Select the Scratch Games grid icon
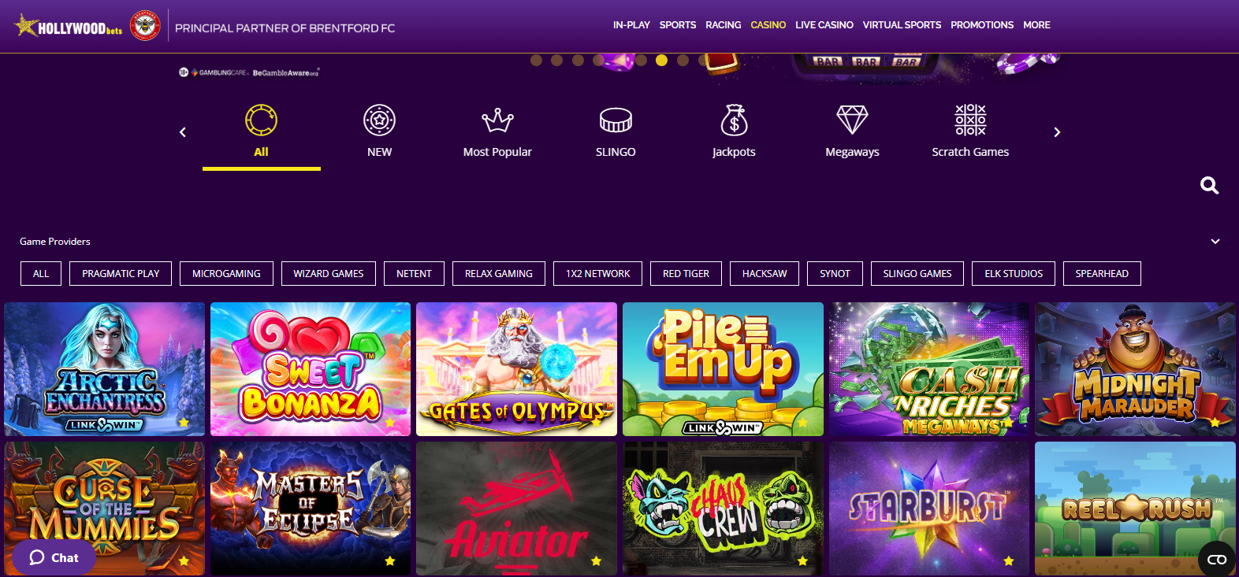This screenshot has width=1239, height=577. (970, 120)
